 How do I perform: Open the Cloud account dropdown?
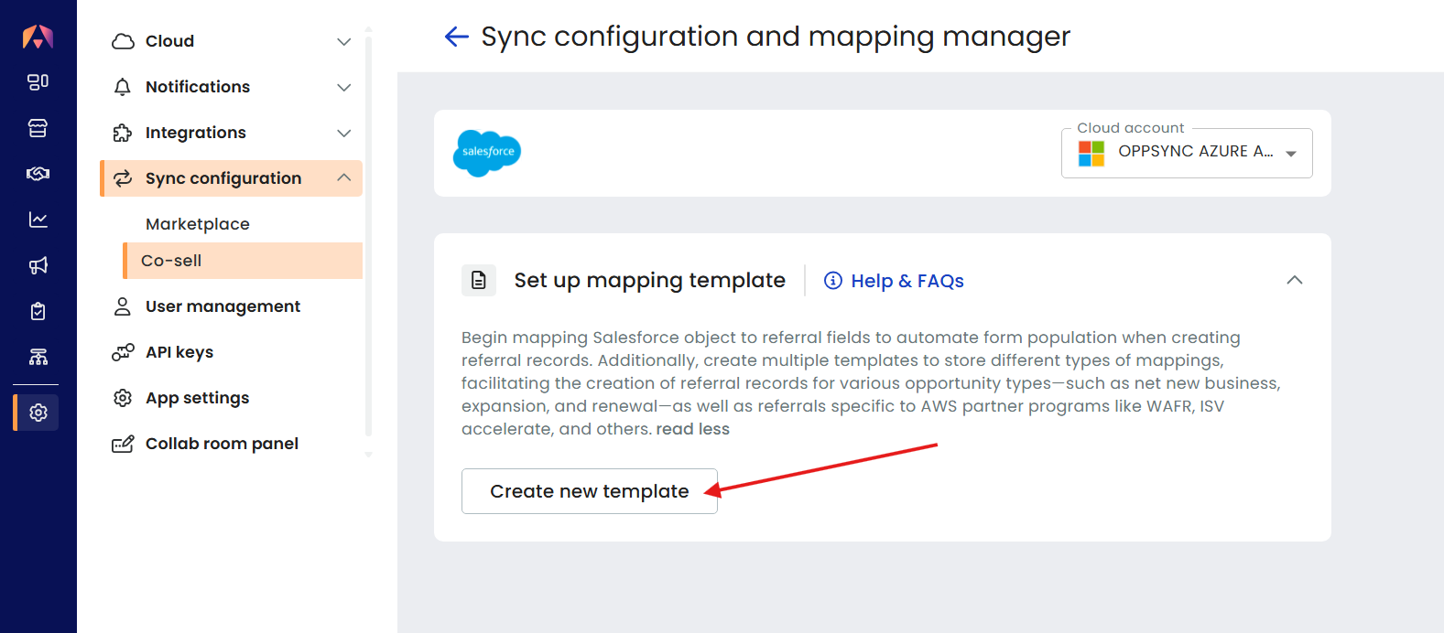[1187, 153]
